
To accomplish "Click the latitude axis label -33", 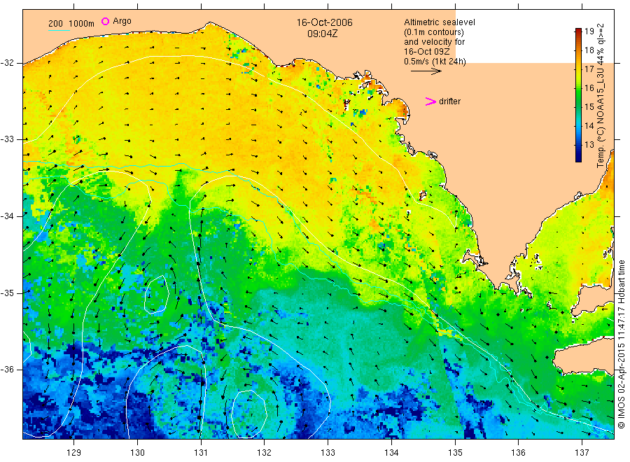I will 7,139.
